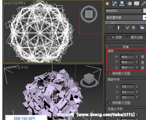Open the [顶] view label menu
The width and height of the screenshot is (146, 120).
coord(13,3)
